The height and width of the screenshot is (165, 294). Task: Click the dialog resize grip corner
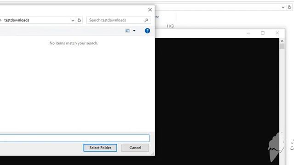[x=153, y=154]
